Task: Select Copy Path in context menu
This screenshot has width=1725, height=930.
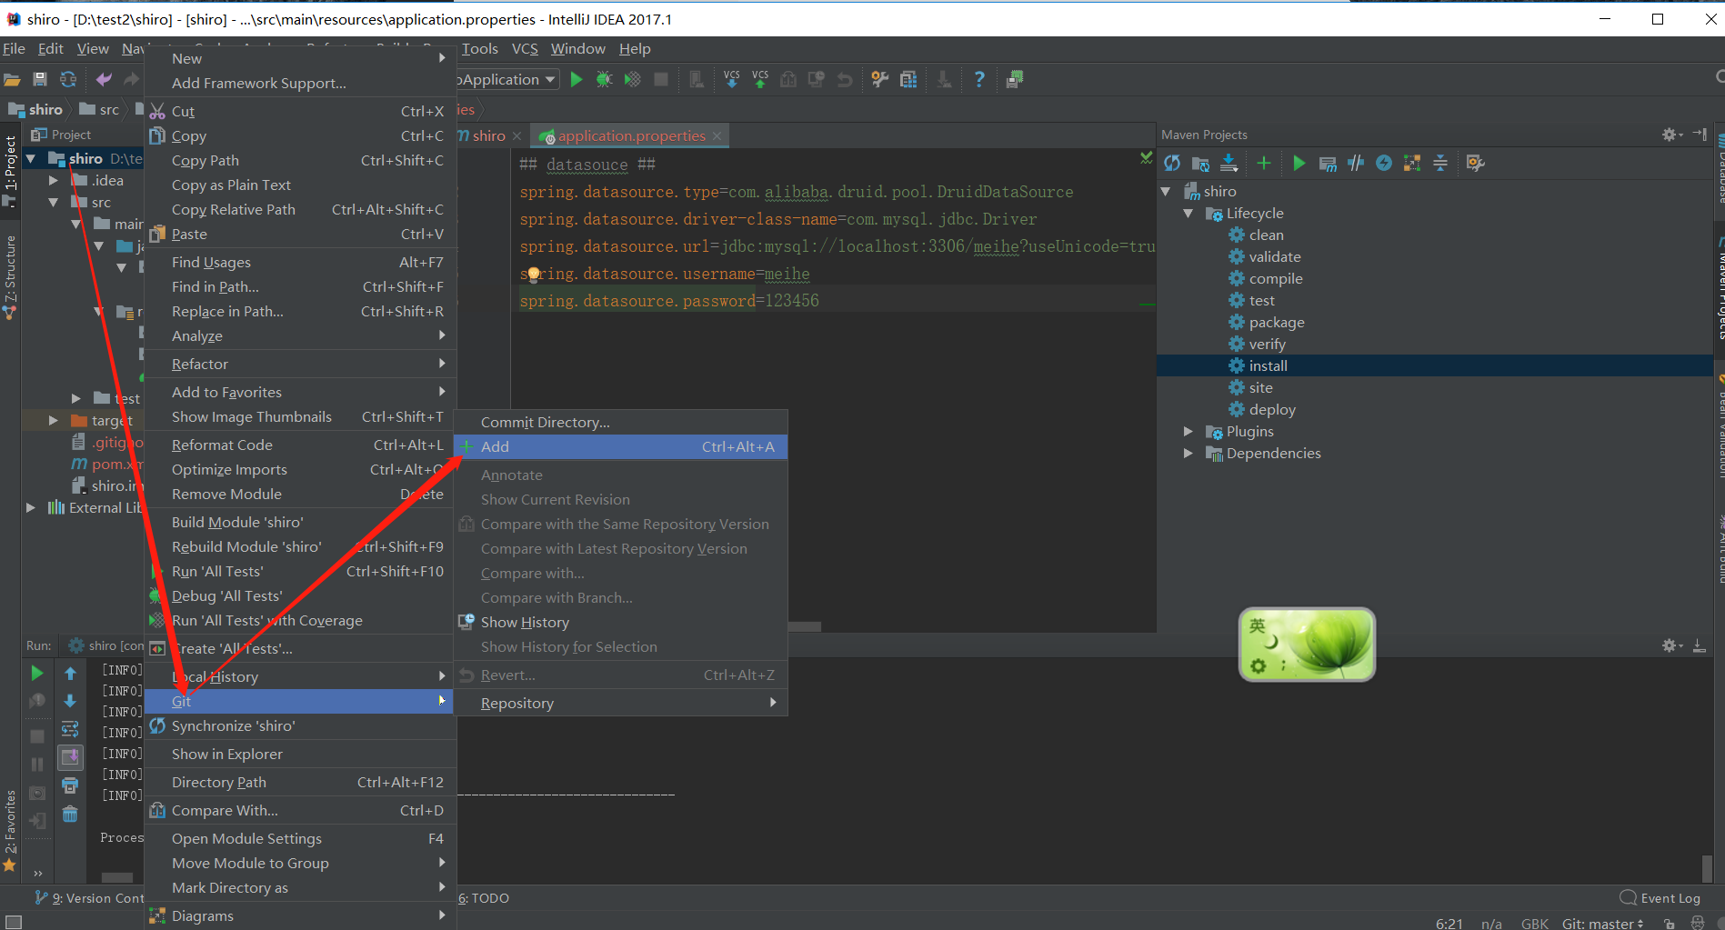Action: (x=300, y=161)
